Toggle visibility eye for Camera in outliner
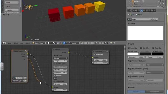This screenshot has width=168, height=94. 158,1
